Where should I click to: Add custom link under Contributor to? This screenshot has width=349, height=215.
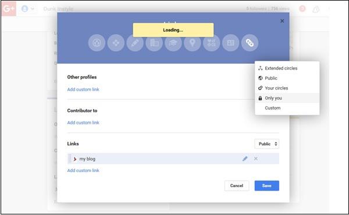(x=83, y=123)
